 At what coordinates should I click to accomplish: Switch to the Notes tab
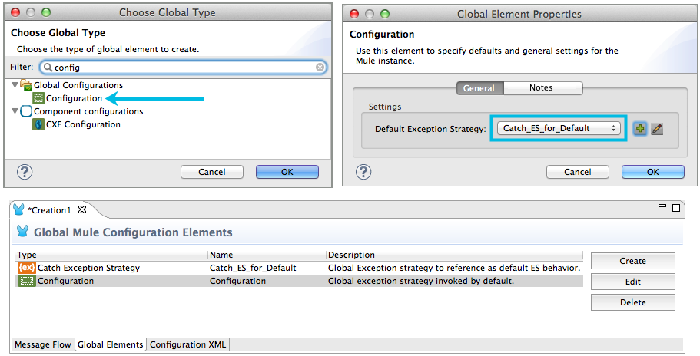tap(542, 88)
